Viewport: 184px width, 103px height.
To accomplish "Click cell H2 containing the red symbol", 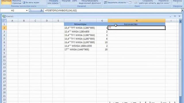I will (137, 28).
